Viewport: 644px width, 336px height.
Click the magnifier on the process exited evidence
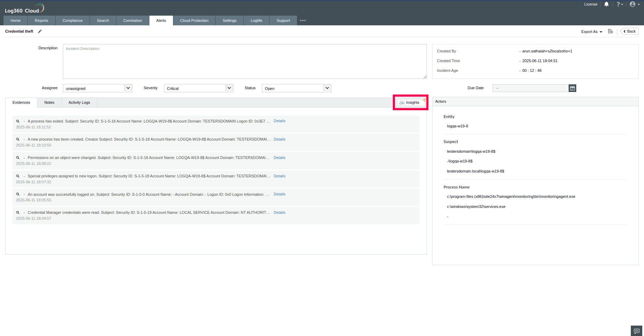(18, 121)
